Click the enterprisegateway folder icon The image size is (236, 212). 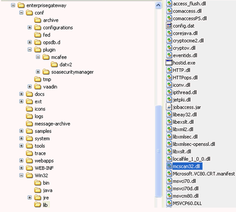pyautogui.click(x=21, y=5)
